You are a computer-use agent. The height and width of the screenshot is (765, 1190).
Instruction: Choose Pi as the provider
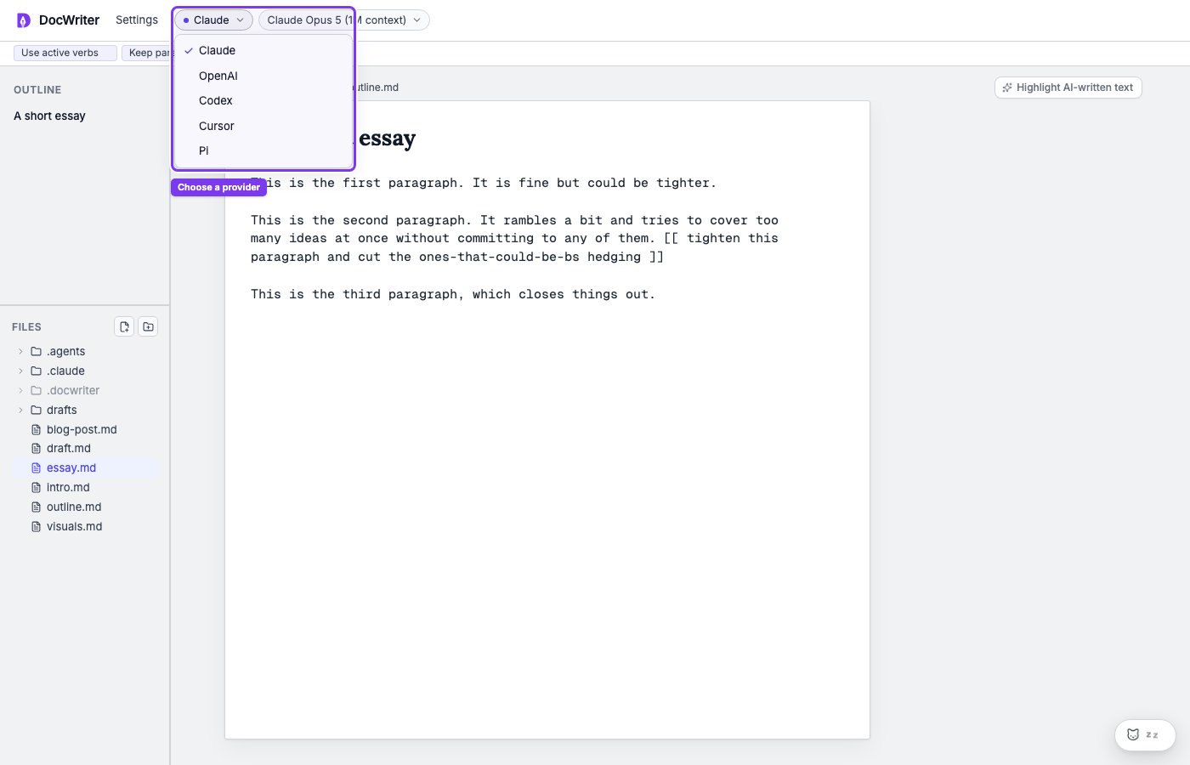[x=263, y=150]
